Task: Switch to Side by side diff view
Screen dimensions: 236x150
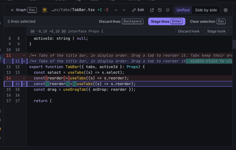Action: [206, 10]
